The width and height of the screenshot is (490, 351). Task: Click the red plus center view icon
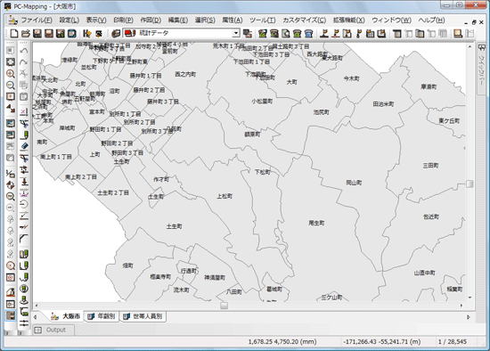click(x=11, y=96)
